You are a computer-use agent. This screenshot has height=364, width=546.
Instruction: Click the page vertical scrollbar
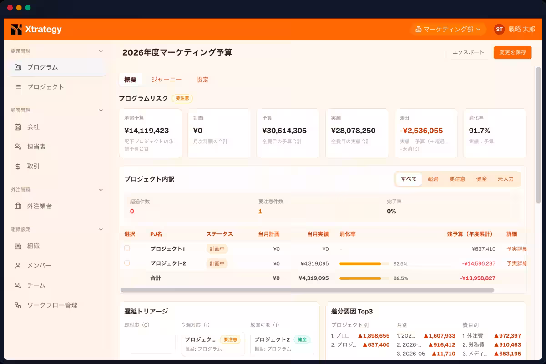538,135
